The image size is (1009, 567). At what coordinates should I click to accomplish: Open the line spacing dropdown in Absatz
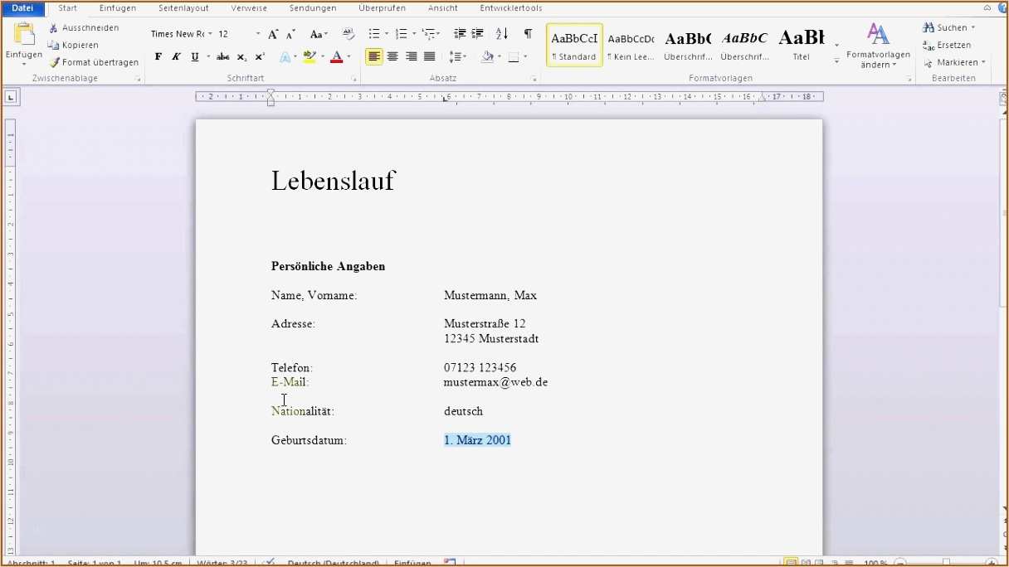point(456,56)
